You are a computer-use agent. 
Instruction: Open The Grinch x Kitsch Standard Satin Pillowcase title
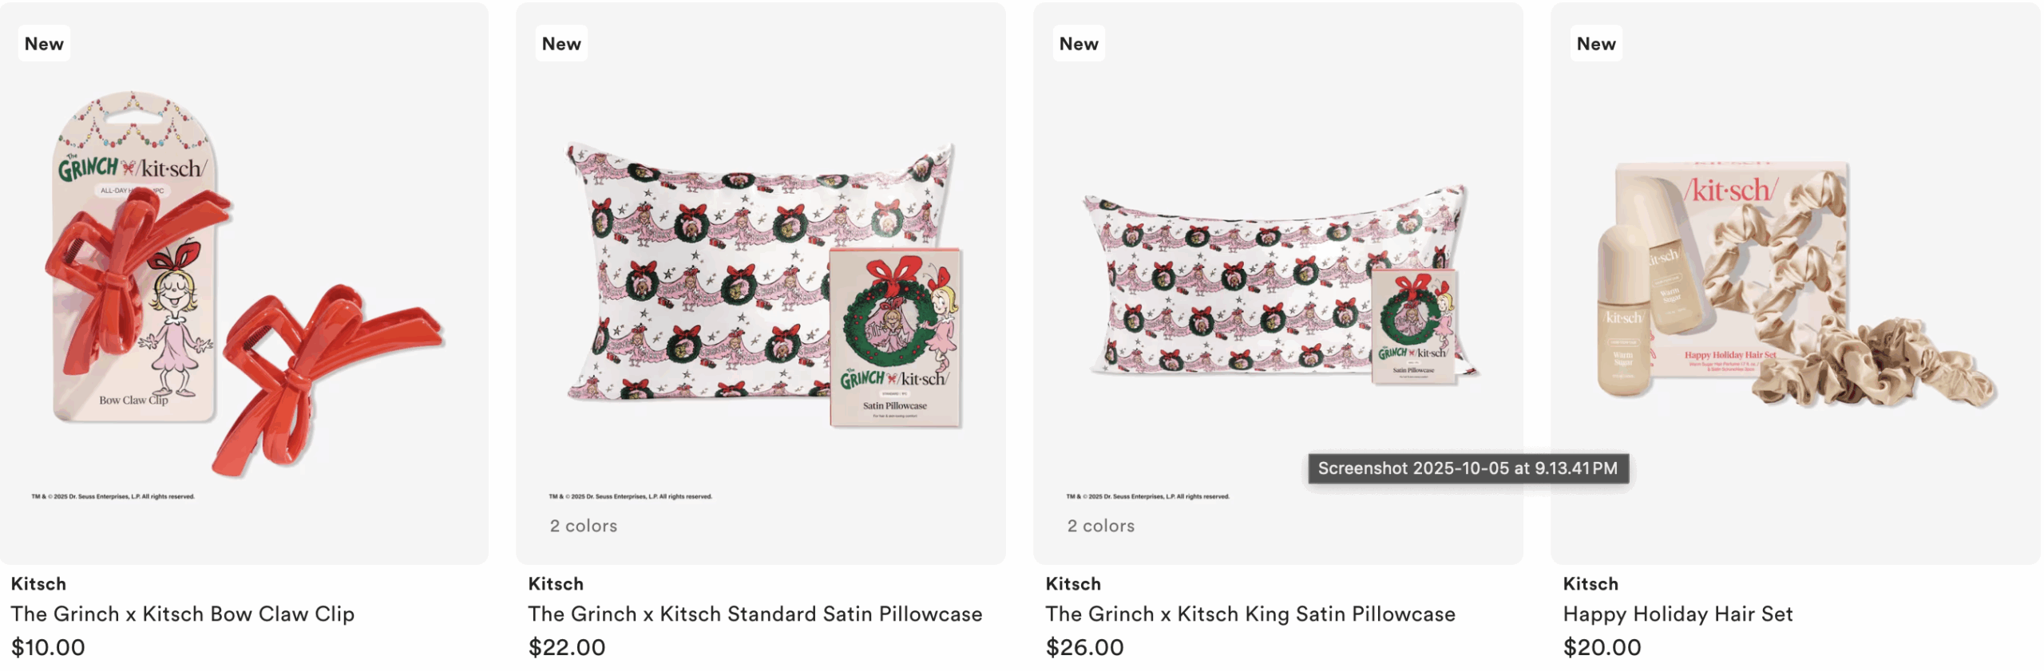[x=755, y=614]
